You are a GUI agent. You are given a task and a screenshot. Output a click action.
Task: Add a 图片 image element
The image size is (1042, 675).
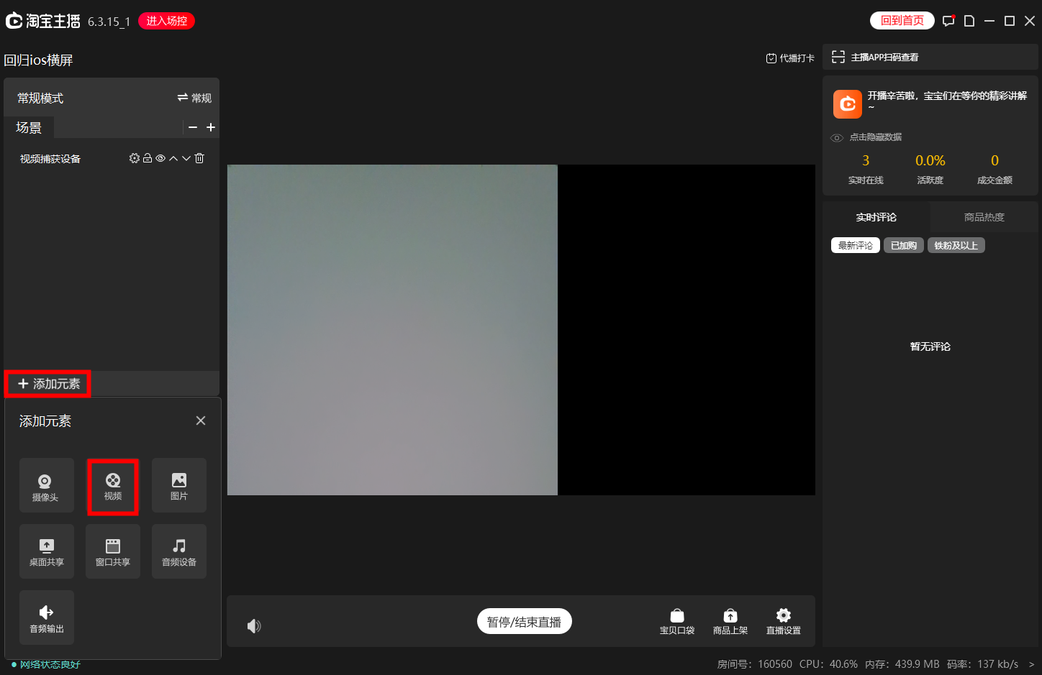179,485
